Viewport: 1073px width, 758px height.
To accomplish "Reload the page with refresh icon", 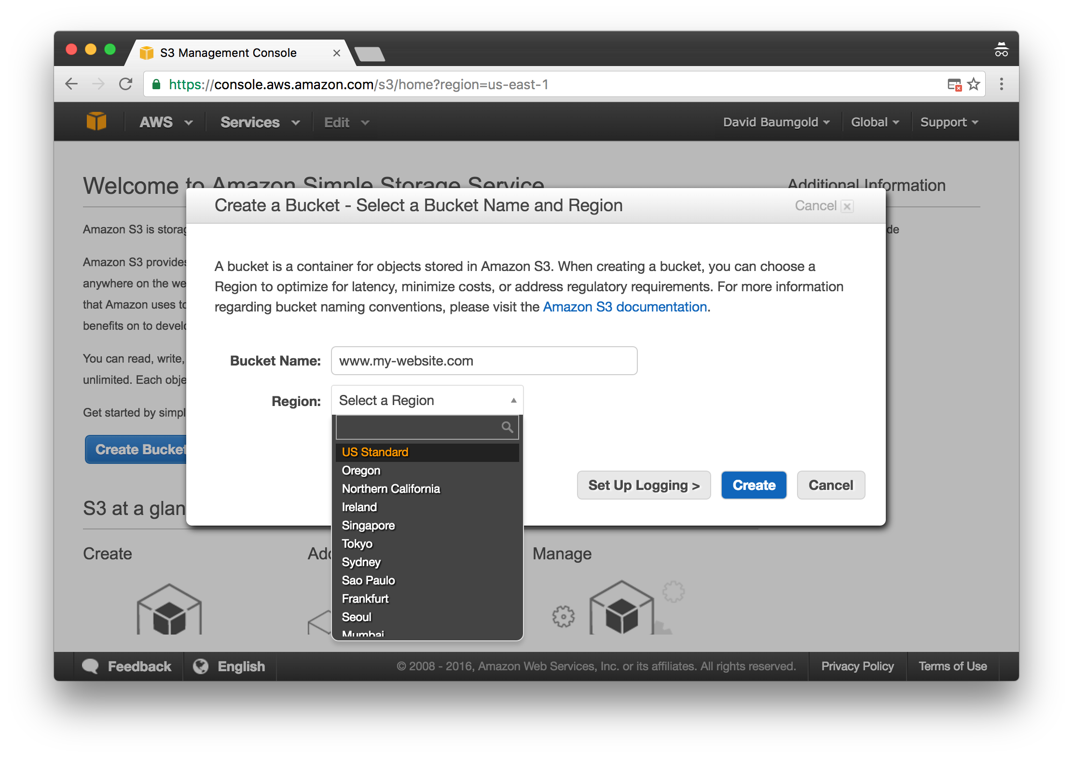I will [x=126, y=84].
